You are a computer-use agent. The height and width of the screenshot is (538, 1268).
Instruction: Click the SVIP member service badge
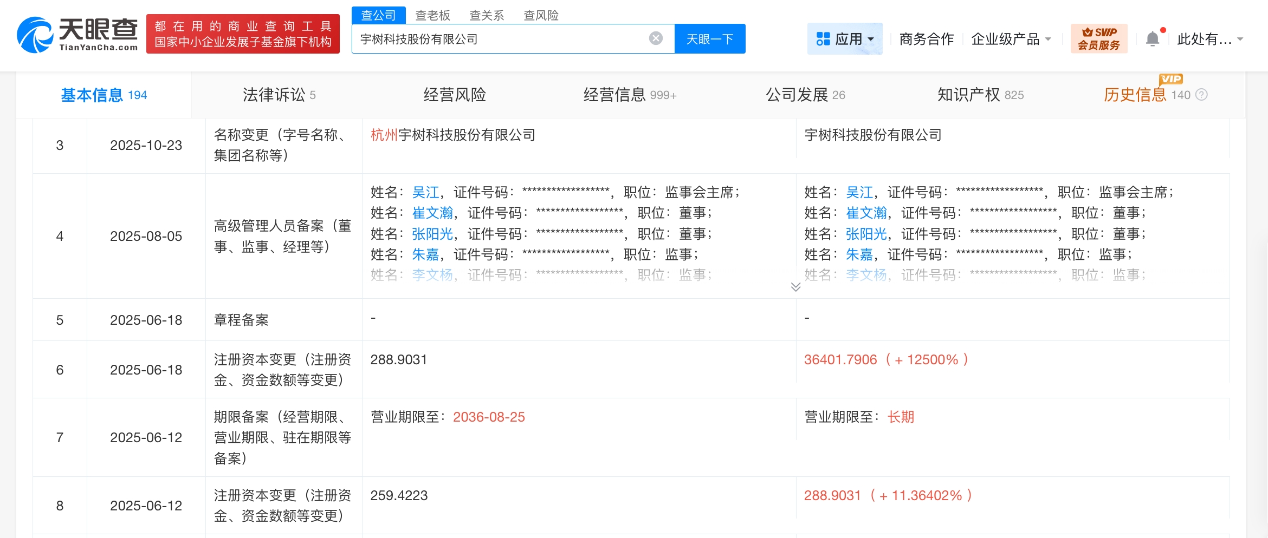[1098, 38]
